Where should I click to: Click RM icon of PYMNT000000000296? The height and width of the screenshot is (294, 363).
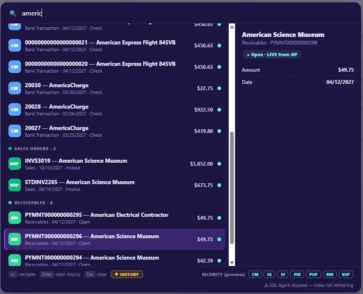[15, 239]
